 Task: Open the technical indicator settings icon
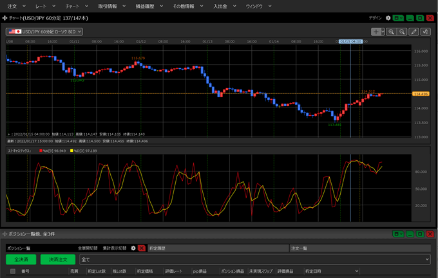pyautogui.click(x=425, y=31)
